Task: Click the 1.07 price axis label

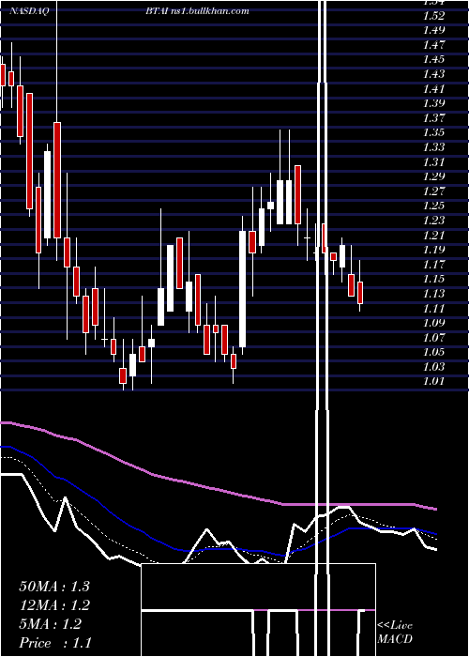Action: (433, 337)
